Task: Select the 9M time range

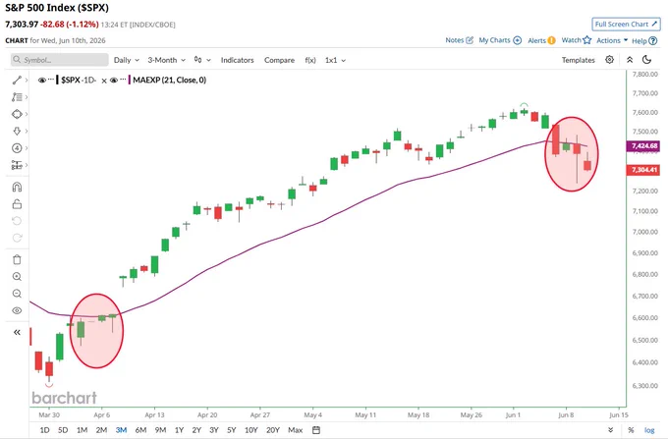Action: 160,430
